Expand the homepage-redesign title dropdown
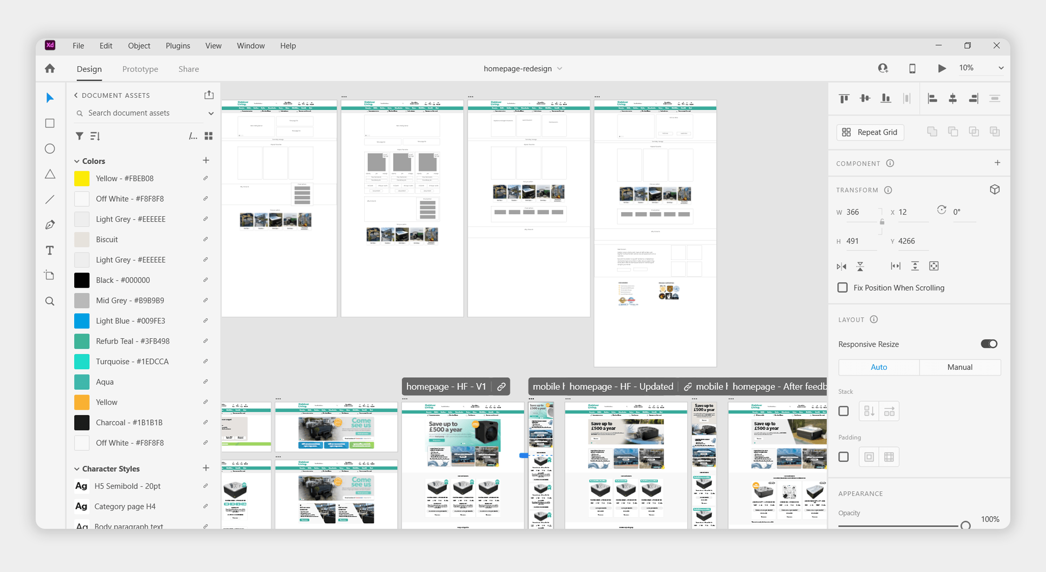 point(560,69)
